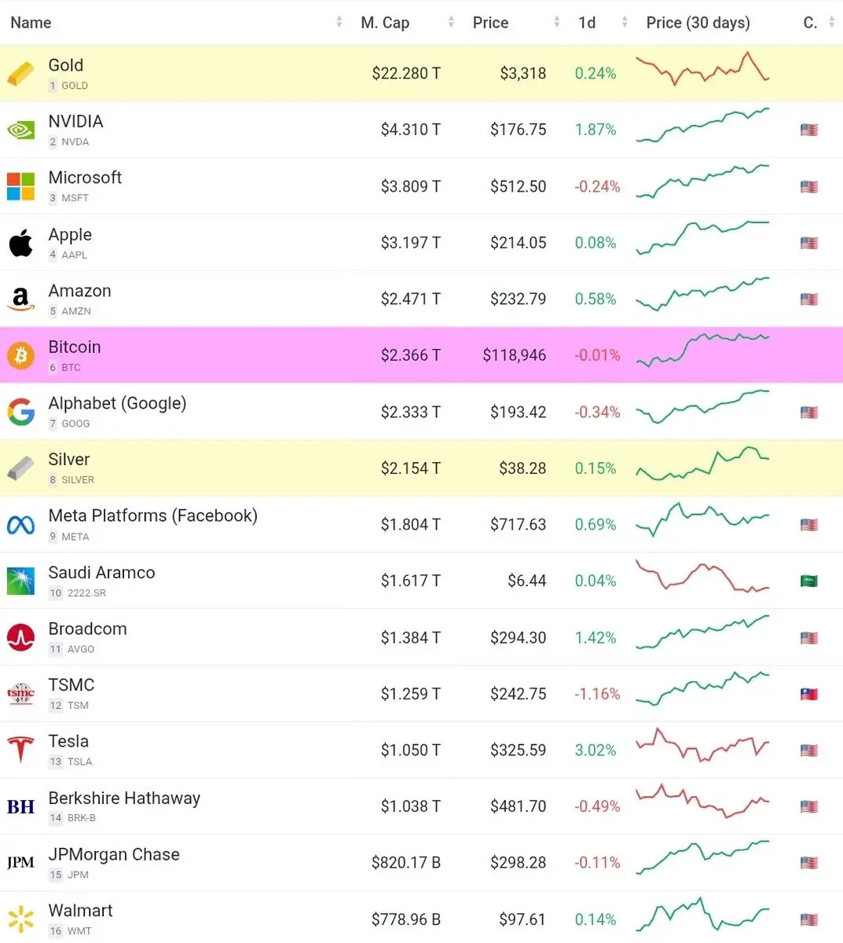Click the Meta logo icon

pyautogui.click(x=21, y=525)
